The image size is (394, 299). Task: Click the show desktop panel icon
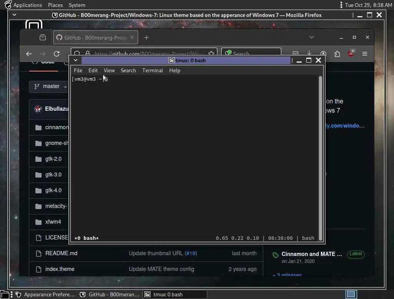point(5,295)
